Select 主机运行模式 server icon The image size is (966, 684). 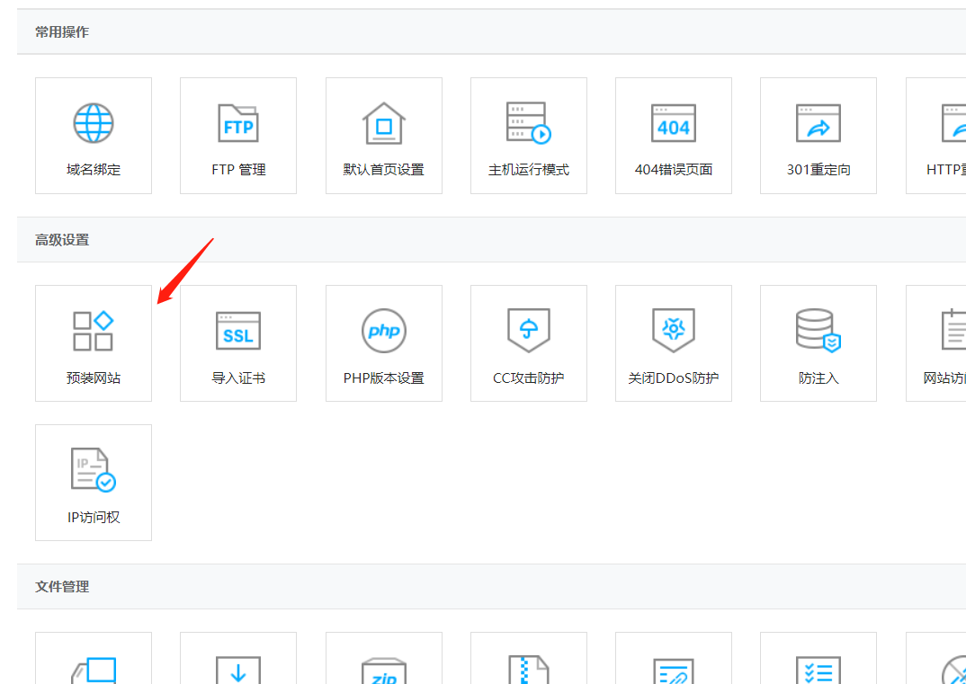(x=528, y=123)
